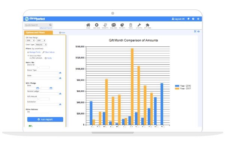This screenshot has height=150, width=225.
Task: Open the settings gear icon
Action: (x=198, y=19)
